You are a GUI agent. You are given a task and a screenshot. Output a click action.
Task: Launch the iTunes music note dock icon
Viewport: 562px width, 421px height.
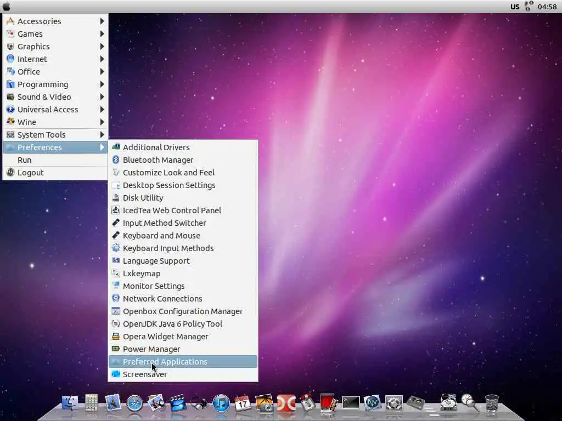click(x=221, y=403)
